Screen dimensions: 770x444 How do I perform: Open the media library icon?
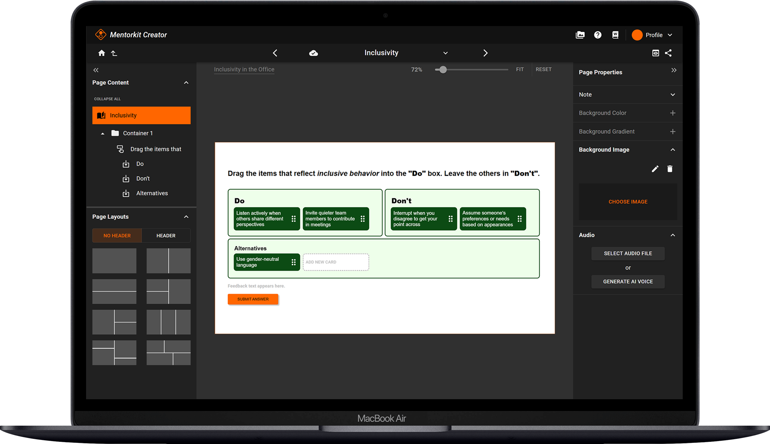tap(580, 35)
